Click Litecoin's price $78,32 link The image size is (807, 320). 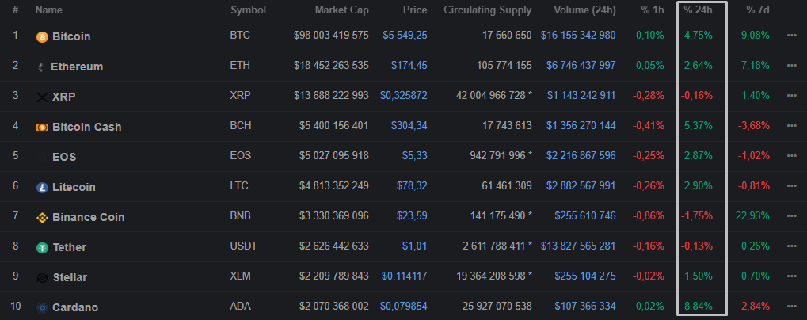click(412, 187)
